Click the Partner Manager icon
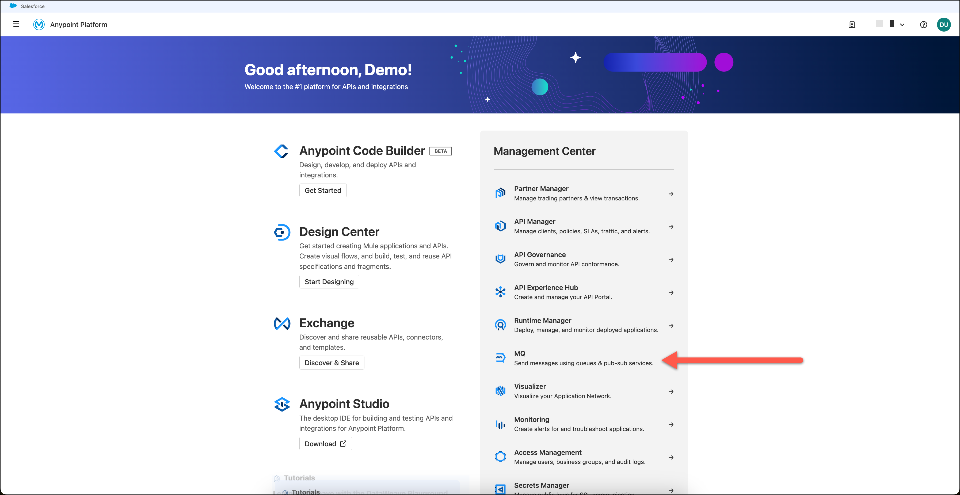960x495 pixels. click(500, 193)
